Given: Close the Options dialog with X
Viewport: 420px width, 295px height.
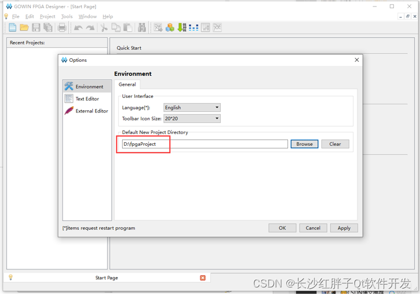Looking at the screenshot, I should pyautogui.click(x=357, y=60).
